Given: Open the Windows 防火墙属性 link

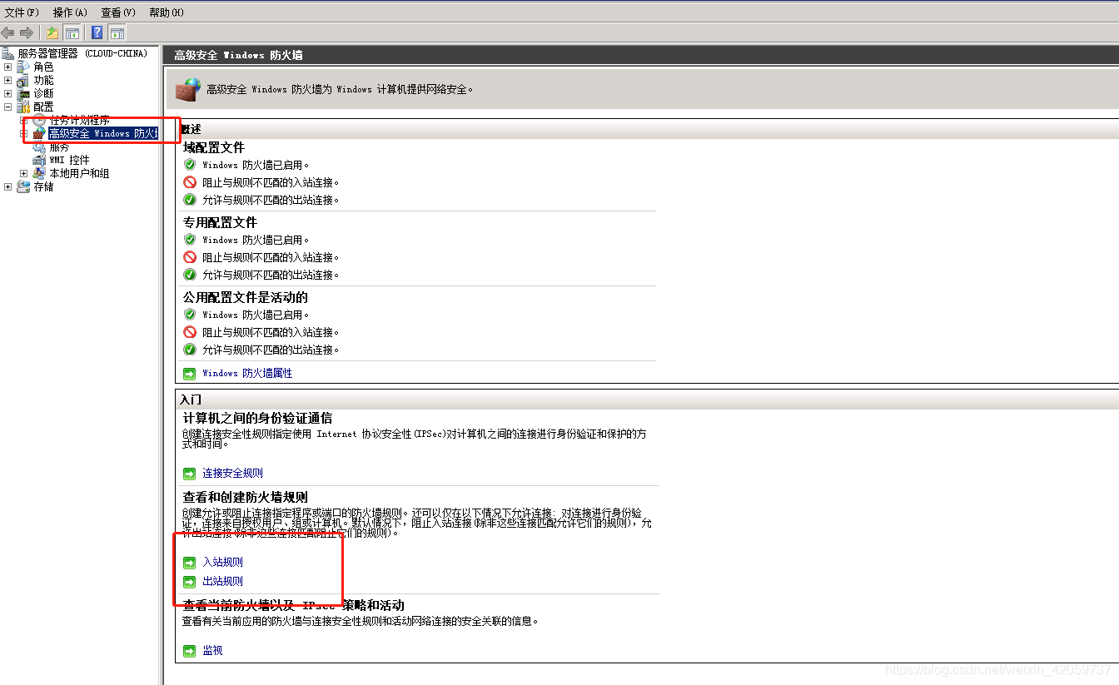Looking at the screenshot, I should tap(247, 373).
